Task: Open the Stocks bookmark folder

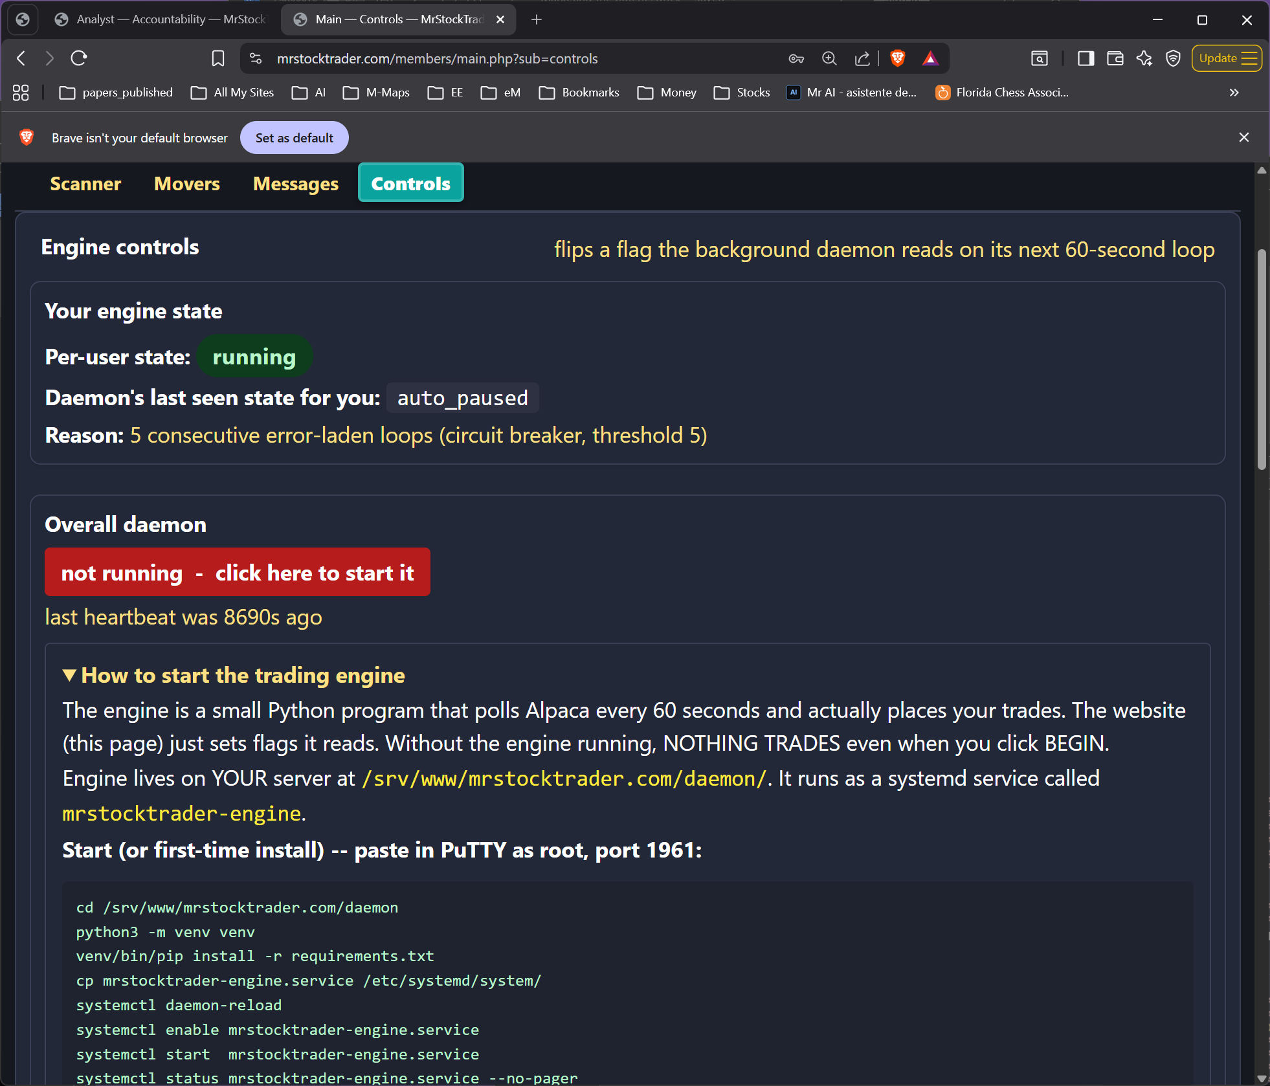Action: 742,93
